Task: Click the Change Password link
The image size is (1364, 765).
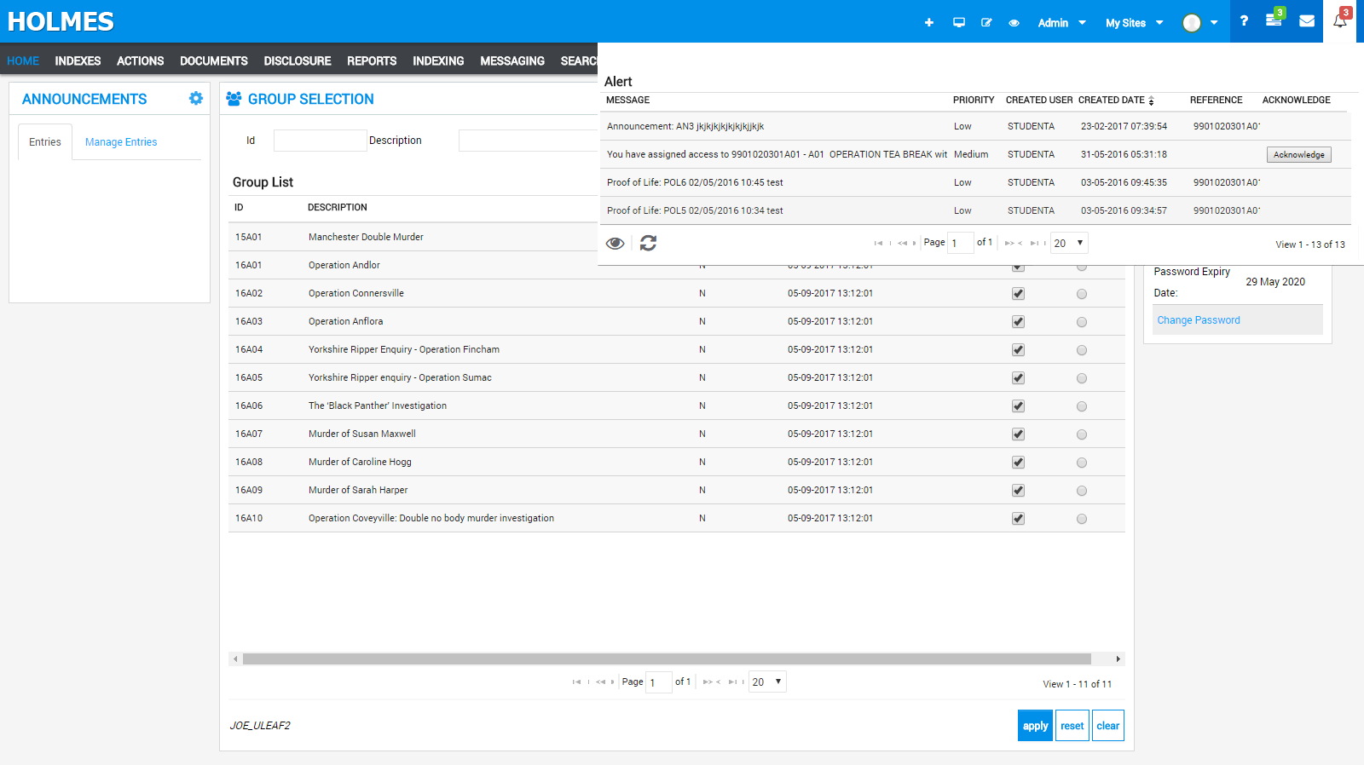Action: [x=1199, y=320]
